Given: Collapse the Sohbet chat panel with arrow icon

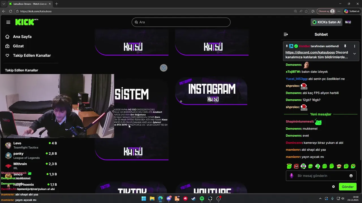Looking at the screenshot, I should (286, 34).
